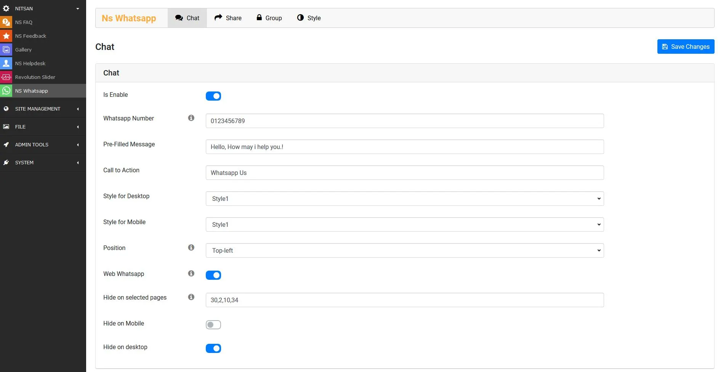Click the Site Management globe icon
The height and width of the screenshot is (372, 718).
point(6,109)
